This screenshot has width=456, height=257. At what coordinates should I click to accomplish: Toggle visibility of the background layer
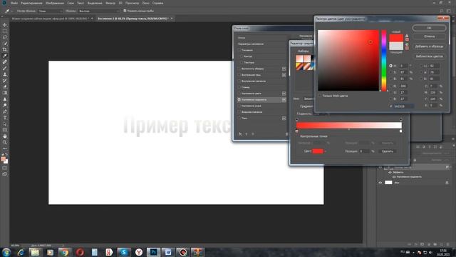click(380, 183)
